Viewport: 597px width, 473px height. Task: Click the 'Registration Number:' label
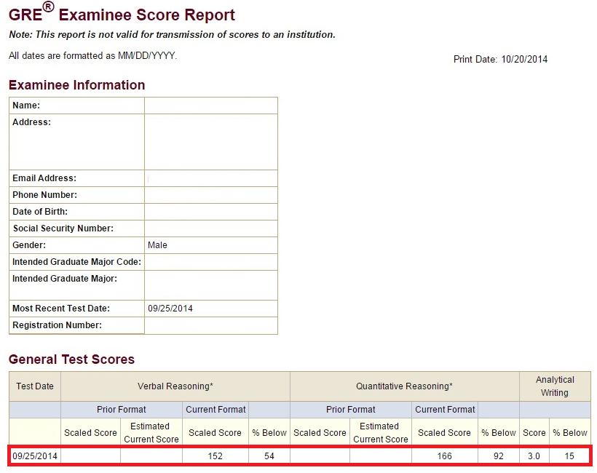[x=57, y=325]
